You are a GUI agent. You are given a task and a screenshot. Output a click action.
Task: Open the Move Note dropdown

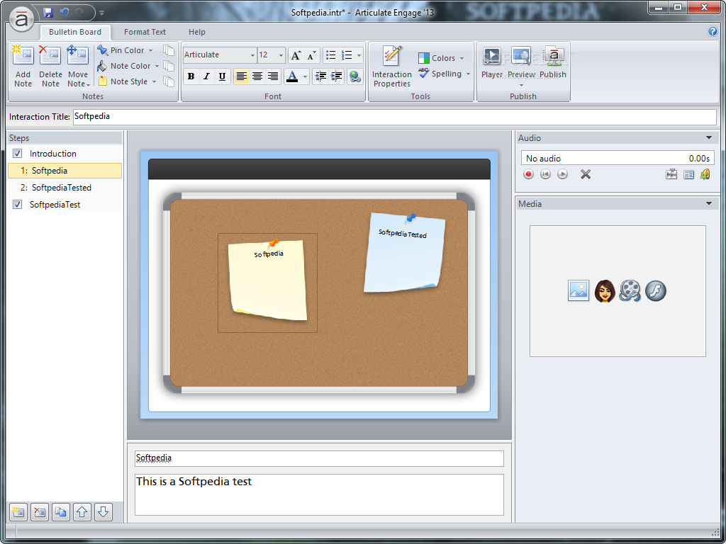88,85
